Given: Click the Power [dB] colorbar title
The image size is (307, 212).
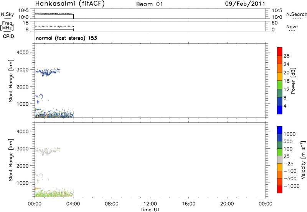Looking at the screenshot, I should pos(293,81).
